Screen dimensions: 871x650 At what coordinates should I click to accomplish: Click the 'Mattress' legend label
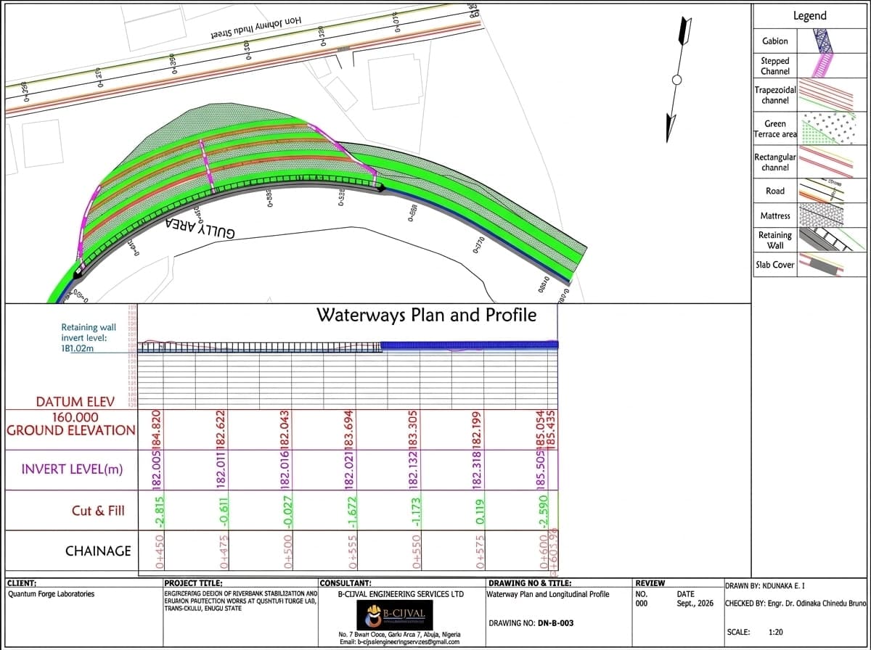coord(775,215)
